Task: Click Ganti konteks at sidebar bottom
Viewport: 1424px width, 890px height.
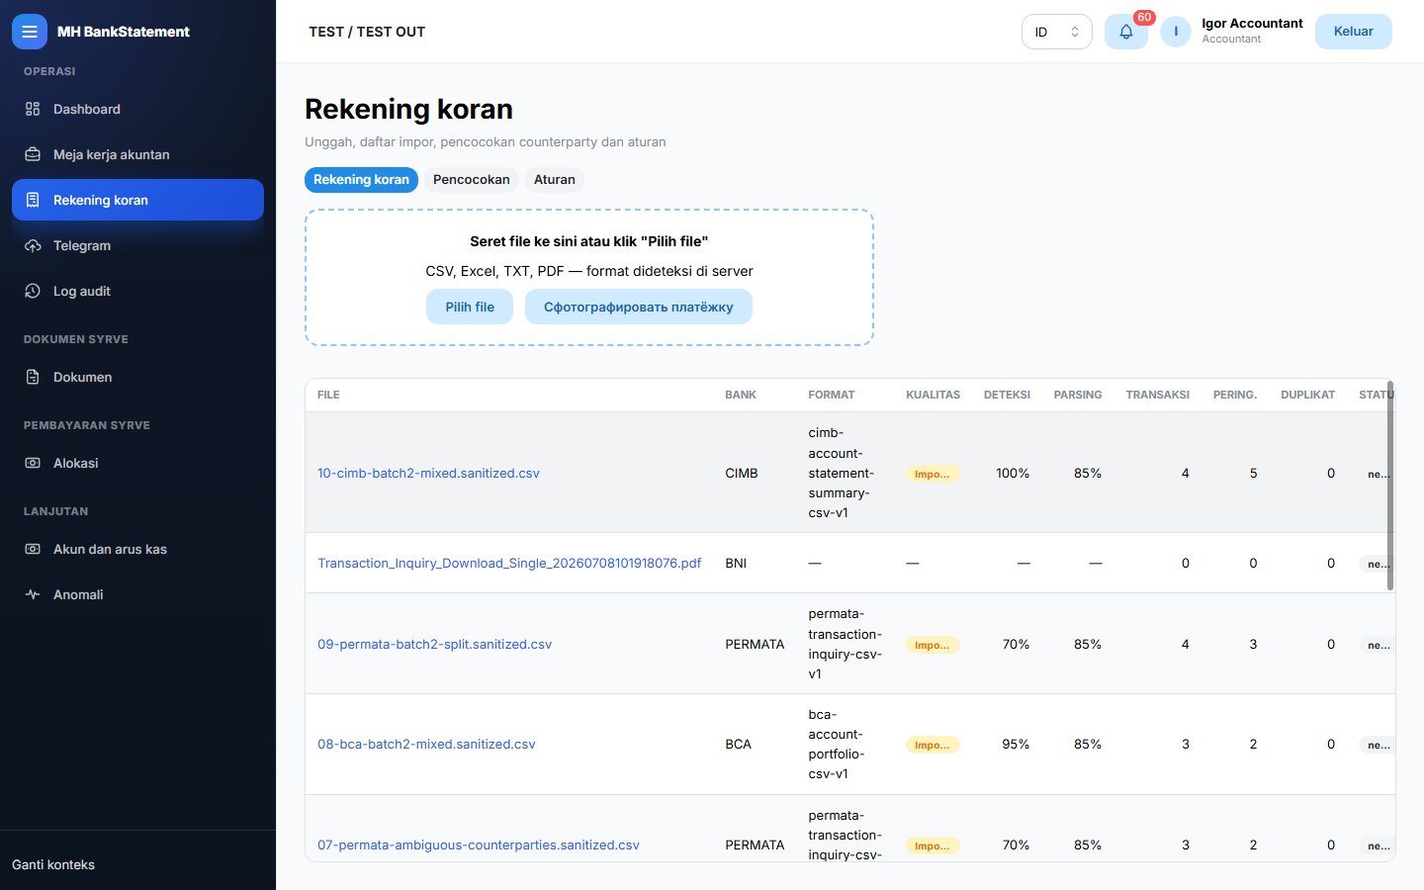Action: click(53, 864)
